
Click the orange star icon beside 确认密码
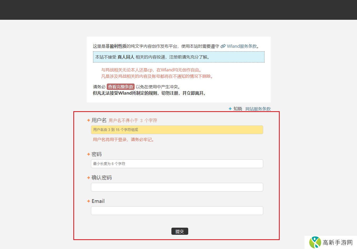[x=89, y=178]
